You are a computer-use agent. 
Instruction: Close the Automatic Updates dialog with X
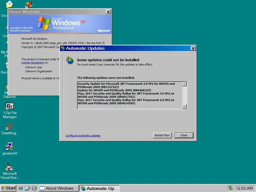193,48
